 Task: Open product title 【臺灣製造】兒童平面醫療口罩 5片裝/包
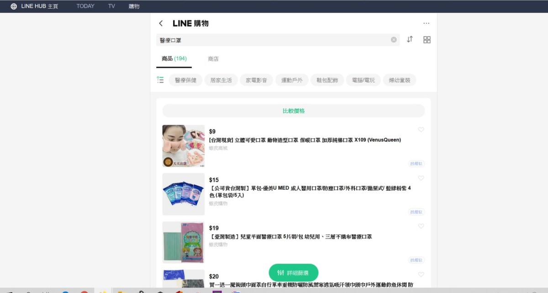tap(290, 237)
